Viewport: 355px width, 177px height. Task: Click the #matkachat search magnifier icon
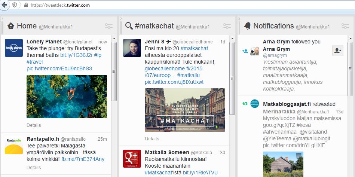[x=129, y=26]
